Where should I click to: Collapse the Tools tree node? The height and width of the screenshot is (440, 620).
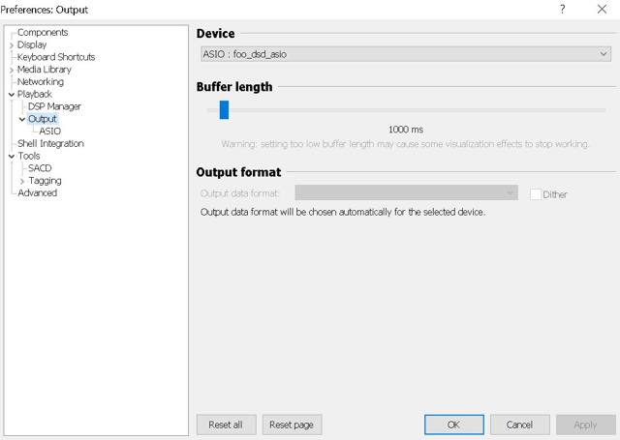click(12, 156)
